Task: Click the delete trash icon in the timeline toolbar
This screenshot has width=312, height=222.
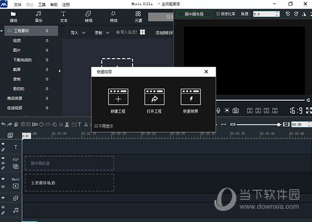Action: [x=23, y=125]
